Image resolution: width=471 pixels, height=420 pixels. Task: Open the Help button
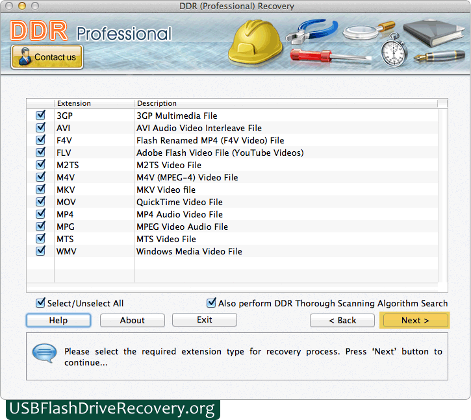pyautogui.click(x=58, y=320)
